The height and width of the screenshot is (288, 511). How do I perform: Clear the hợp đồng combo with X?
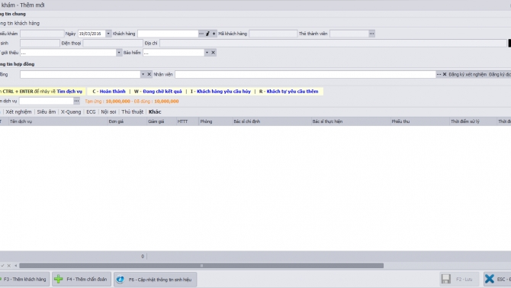(149, 74)
